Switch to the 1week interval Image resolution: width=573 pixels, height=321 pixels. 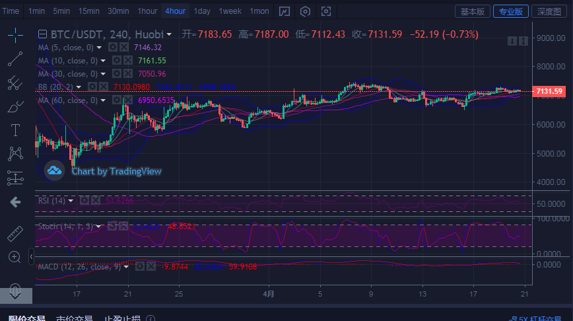[230, 11]
